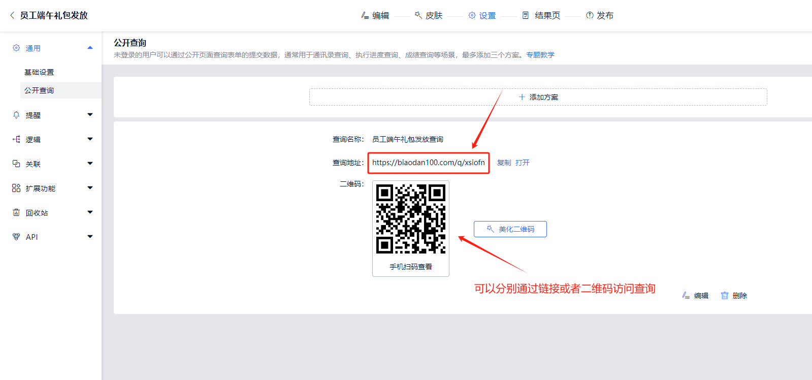The image size is (812, 380).
Task: Click the 扩展功能 grid icon
Action: click(x=16, y=188)
